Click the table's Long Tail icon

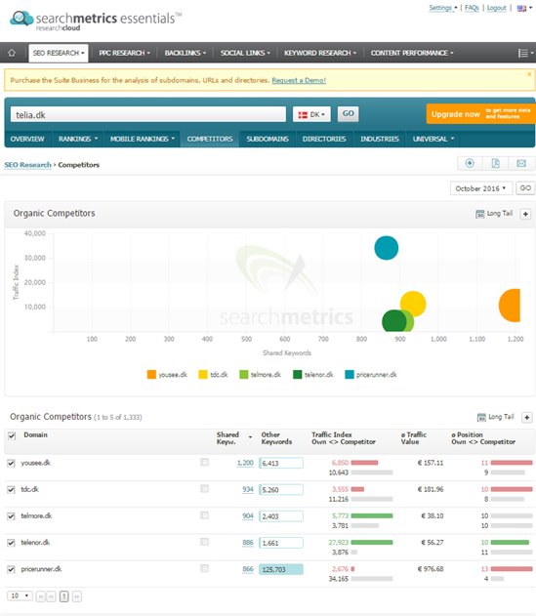pyautogui.click(x=481, y=417)
